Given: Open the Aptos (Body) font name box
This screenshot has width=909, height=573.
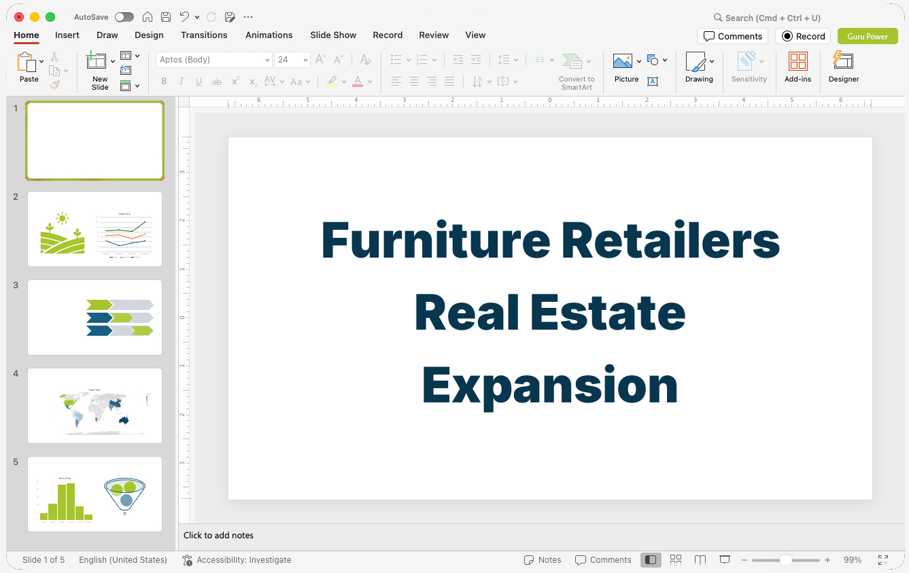Looking at the screenshot, I should point(213,60).
